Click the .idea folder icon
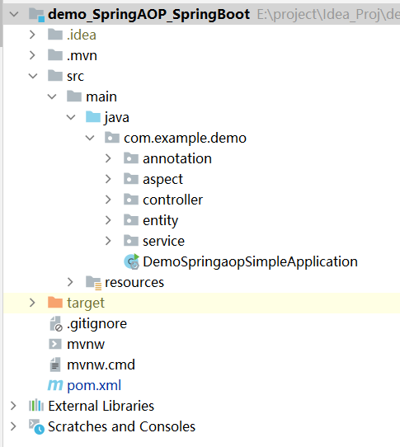This screenshot has height=447, width=400. click(55, 35)
